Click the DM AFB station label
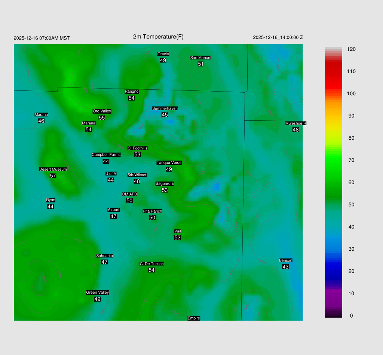 129,194
